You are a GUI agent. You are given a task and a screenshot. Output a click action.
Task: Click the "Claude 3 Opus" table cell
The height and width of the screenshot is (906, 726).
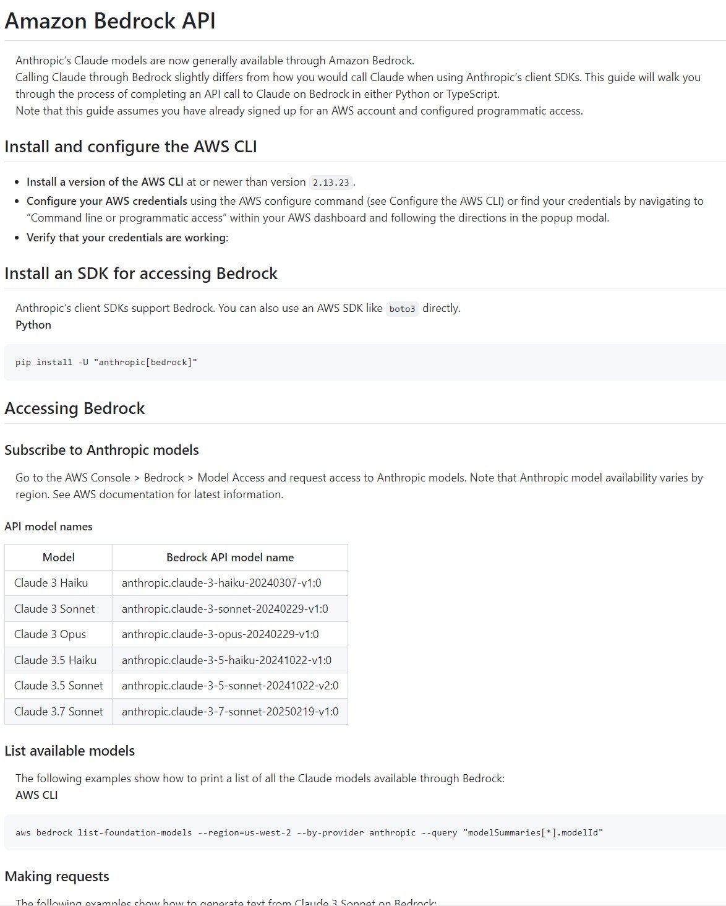(x=50, y=634)
